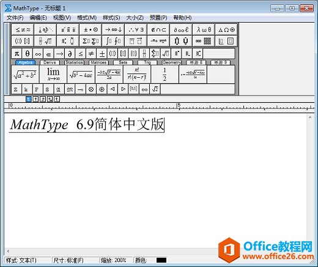Open the miscellaneous symbols palette (∂∞ℓ)
Image resolution: width=318 pixels, height=267 pixels.
pos(181,30)
